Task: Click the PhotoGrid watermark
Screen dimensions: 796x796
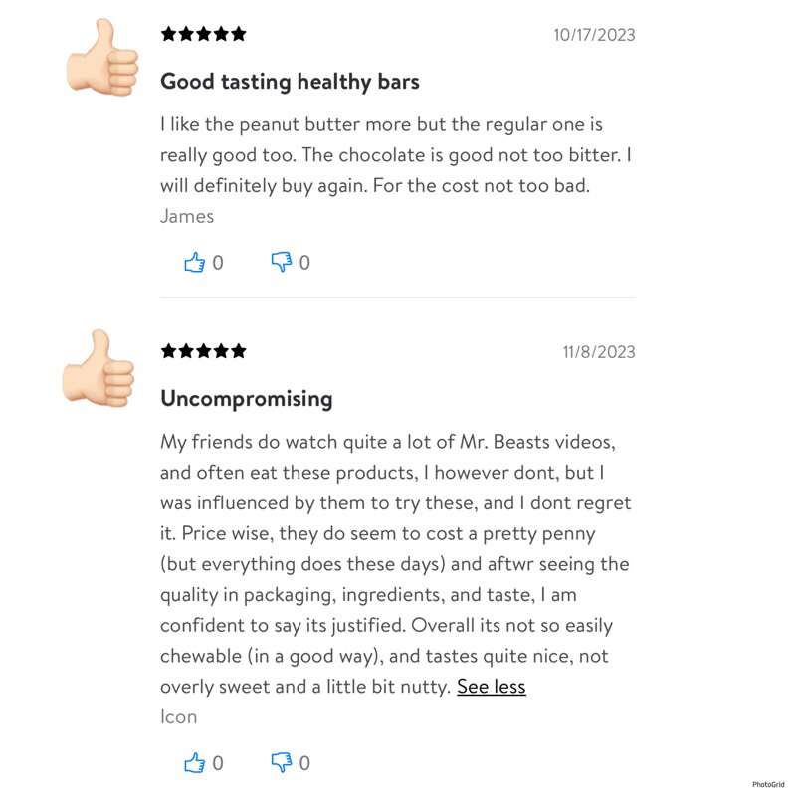Action: 767,784
